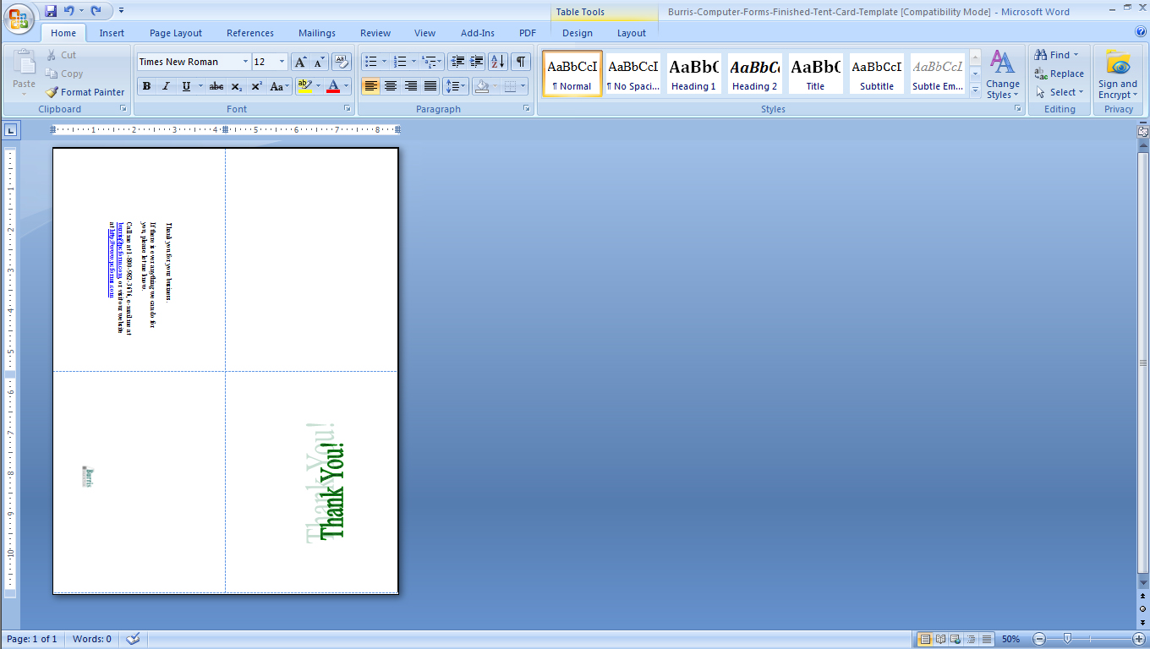1150x649 pixels.
Task: Open Change Styles dropdown
Action: coord(1003,74)
